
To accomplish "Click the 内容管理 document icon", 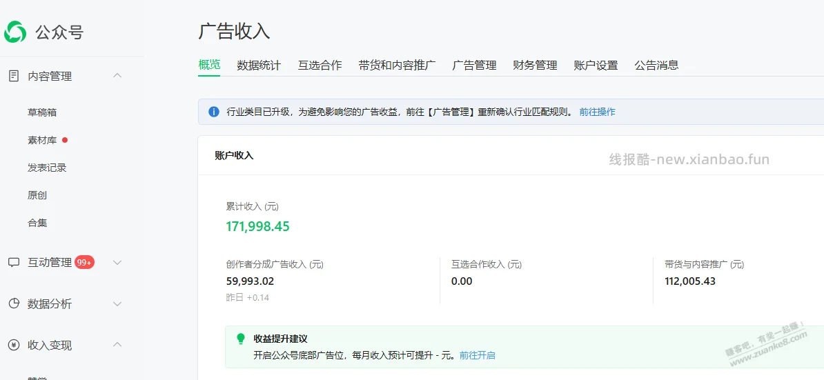I will click(14, 76).
